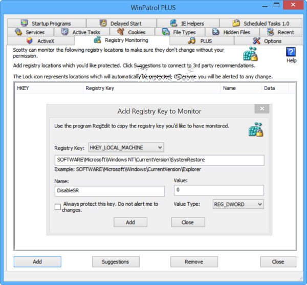Click the PLUS tab magnifier icon
The image size is (307, 285).
coord(192,41)
